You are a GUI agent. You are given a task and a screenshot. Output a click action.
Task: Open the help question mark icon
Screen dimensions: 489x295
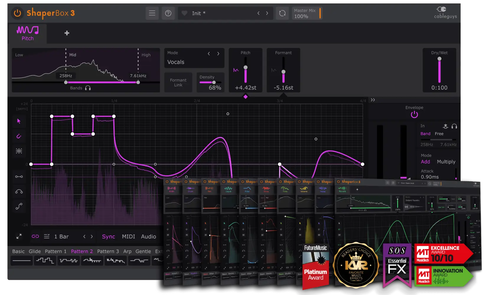tap(168, 13)
